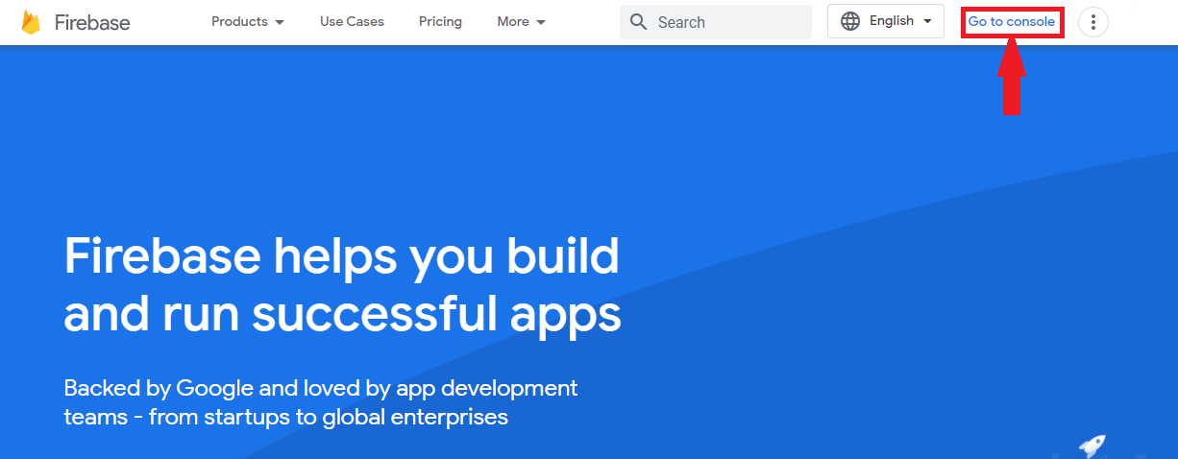The image size is (1178, 459).
Task: Open the three-dot overflow menu
Action: coord(1093,22)
